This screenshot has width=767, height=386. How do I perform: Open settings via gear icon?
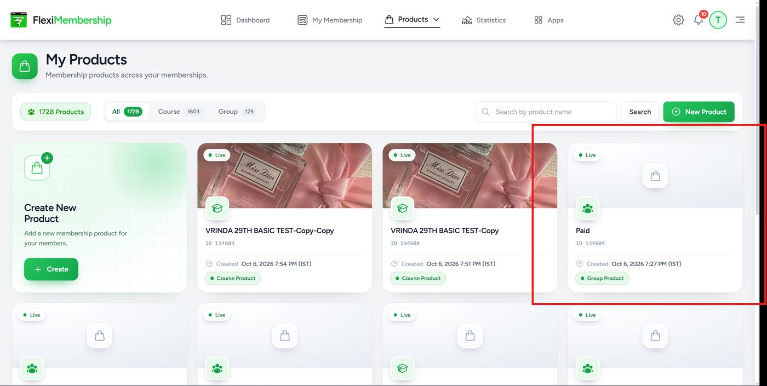tap(678, 20)
